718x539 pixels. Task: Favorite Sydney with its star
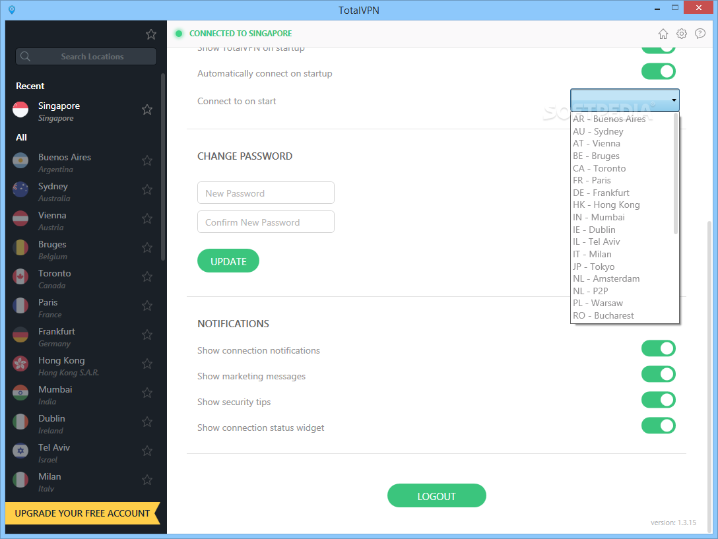pyautogui.click(x=147, y=189)
